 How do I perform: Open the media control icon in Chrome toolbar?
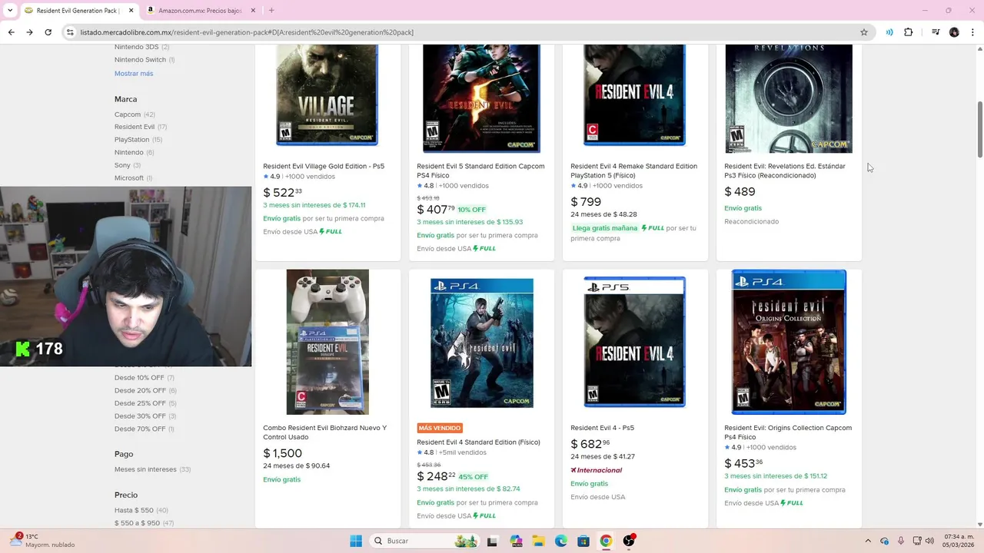point(936,32)
